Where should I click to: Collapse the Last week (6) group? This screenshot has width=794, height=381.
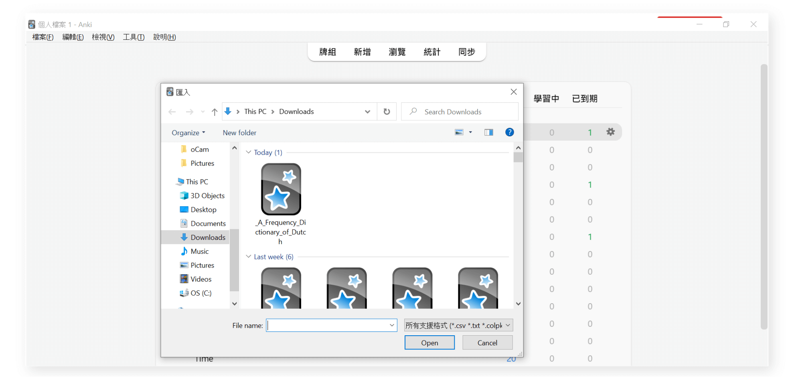[x=249, y=257]
